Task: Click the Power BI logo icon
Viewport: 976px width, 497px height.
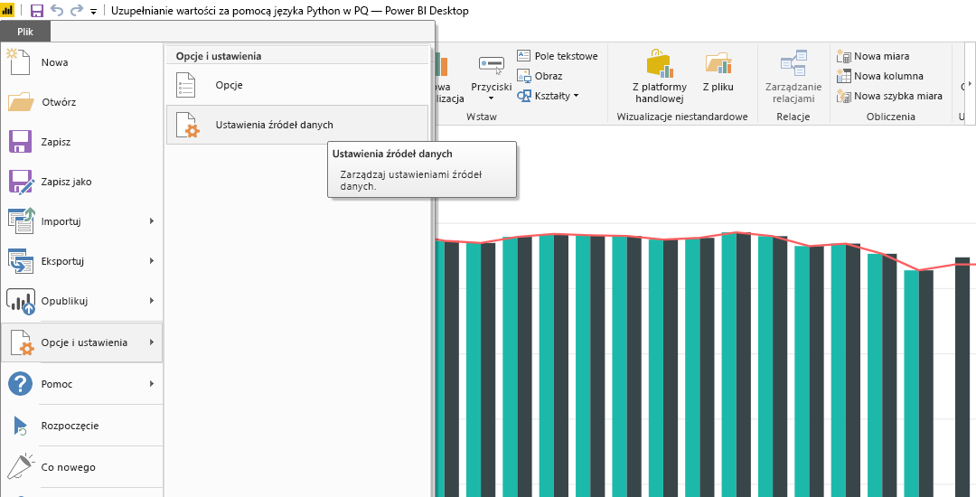Action: (x=8, y=11)
